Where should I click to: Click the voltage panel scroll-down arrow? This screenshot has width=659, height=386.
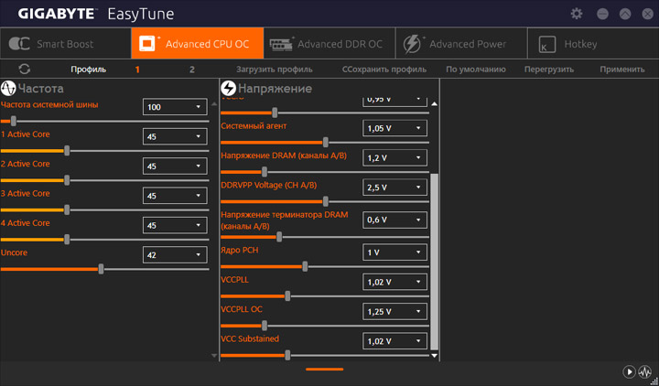pos(435,356)
